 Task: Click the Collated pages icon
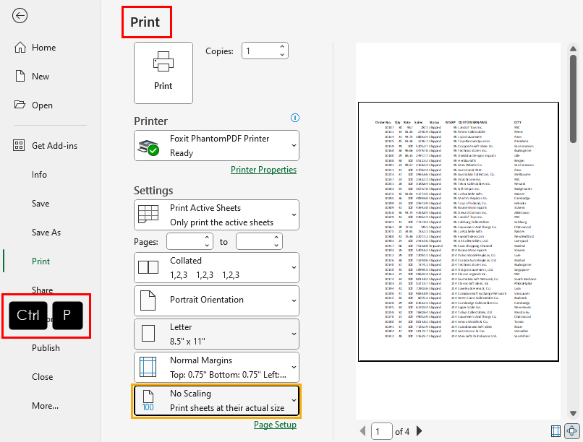(x=148, y=267)
